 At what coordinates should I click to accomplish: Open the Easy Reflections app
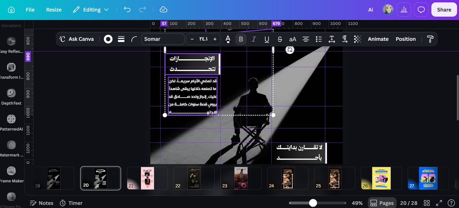click(11, 45)
